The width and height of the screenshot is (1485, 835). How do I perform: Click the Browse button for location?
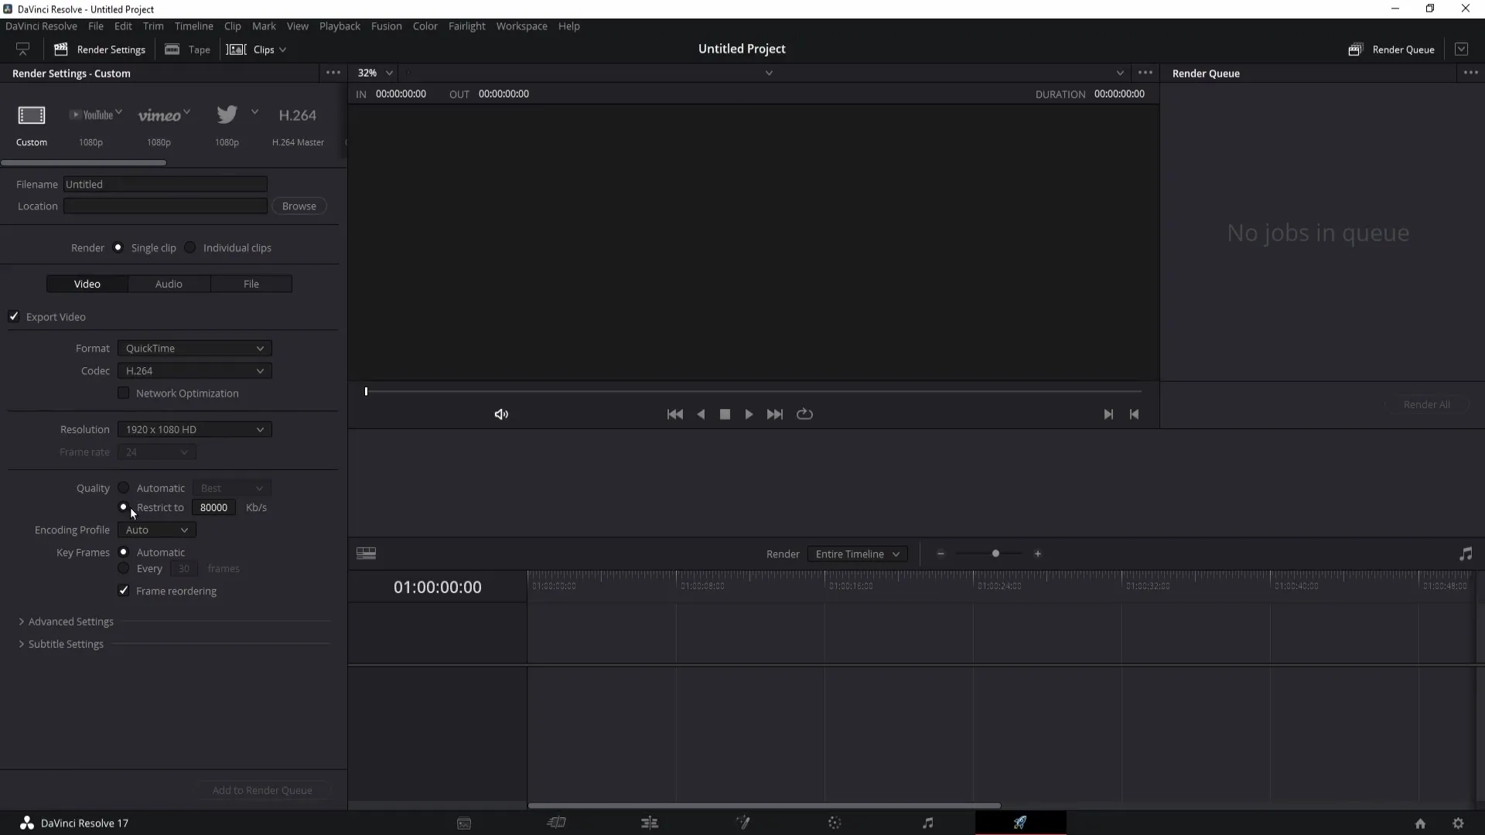point(299,206)
